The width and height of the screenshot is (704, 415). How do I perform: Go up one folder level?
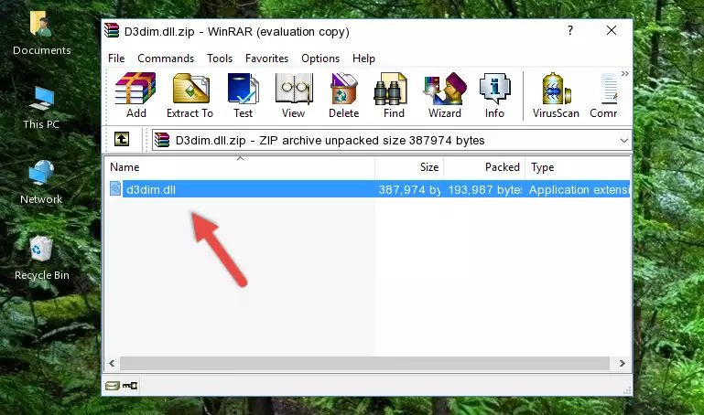(122, 139)
